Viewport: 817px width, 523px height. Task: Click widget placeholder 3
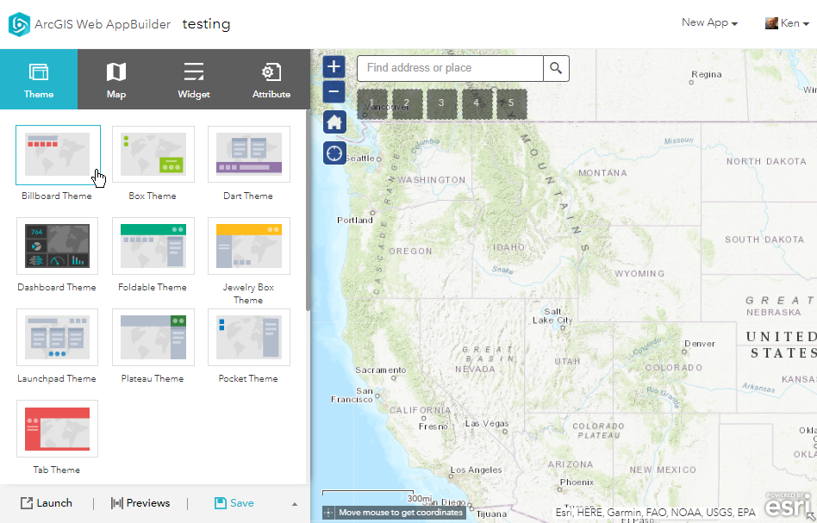442,103
